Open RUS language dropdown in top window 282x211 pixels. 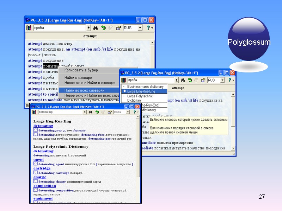(140, 28)
